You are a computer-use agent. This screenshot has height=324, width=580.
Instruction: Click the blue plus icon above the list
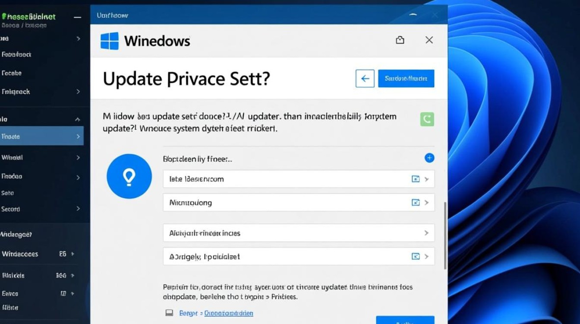coord(429,158)
